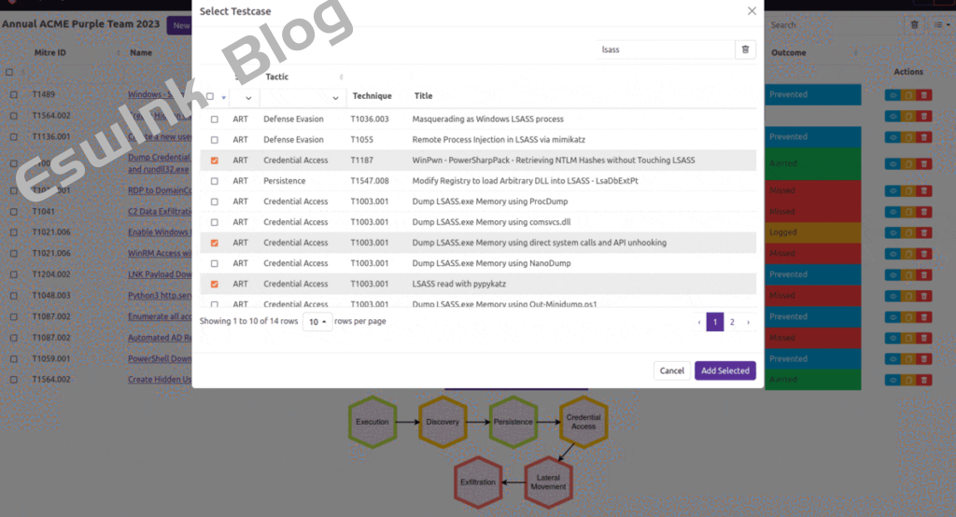
Task: Toggle the select-all checkbox in table header
Action: point(211,96)
